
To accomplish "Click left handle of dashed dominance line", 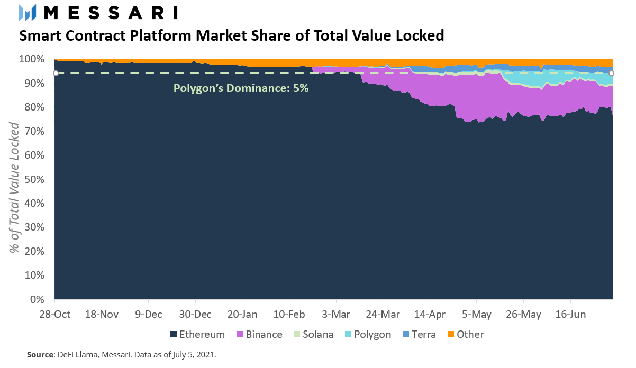I will pyautogui.click(x=56, y=73).
